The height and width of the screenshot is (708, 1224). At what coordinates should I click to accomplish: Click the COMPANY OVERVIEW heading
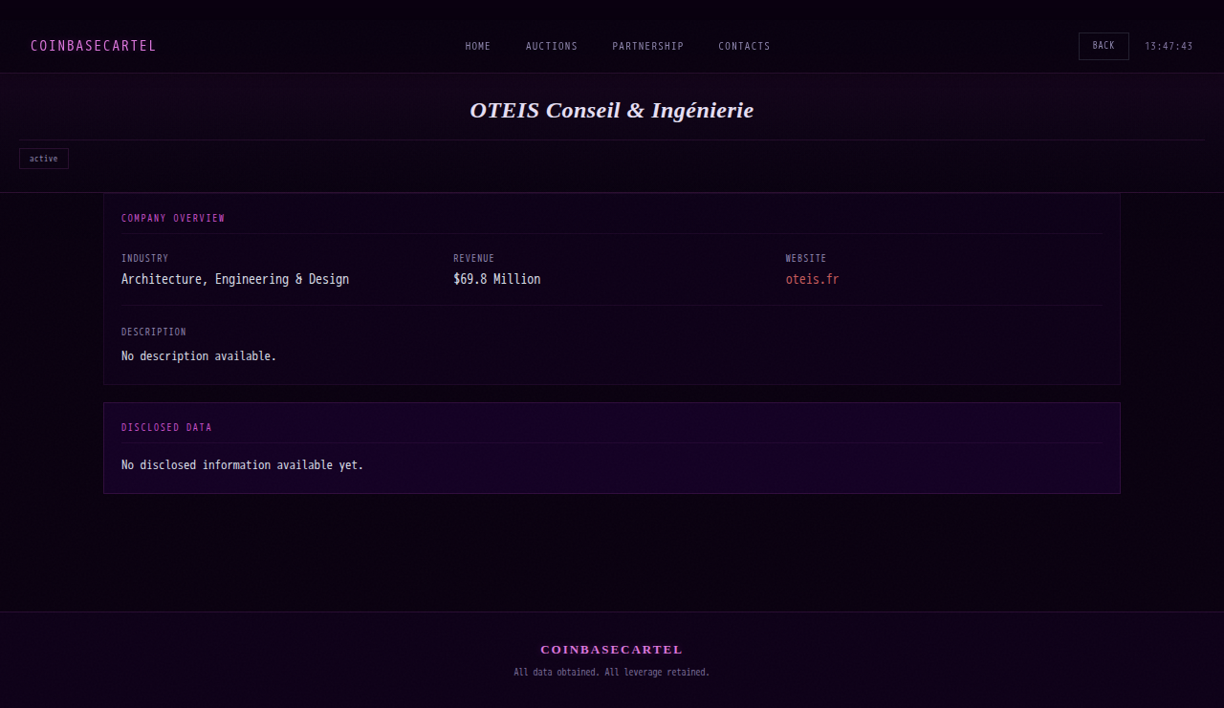click(173, 218)
